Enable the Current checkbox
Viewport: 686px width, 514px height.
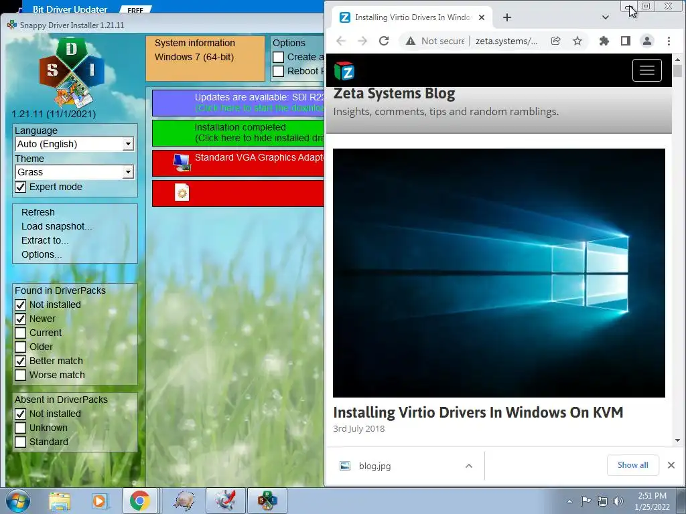click(21, 333)
